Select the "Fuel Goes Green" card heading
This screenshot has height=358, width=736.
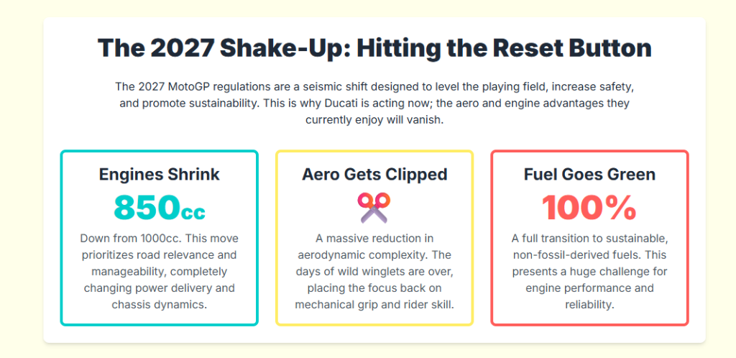point(589,175)
